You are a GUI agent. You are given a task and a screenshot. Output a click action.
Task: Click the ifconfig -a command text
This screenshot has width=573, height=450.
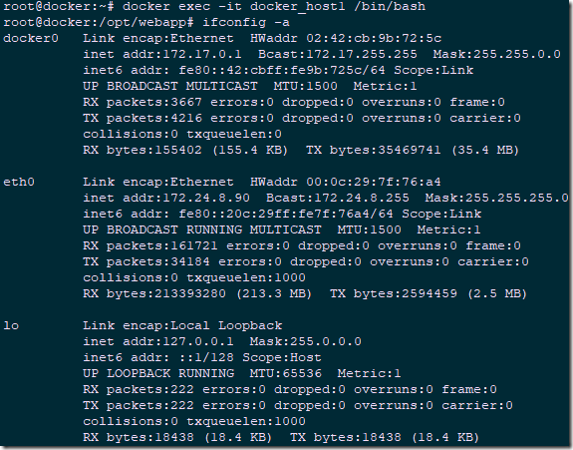(x=246, y=22)
